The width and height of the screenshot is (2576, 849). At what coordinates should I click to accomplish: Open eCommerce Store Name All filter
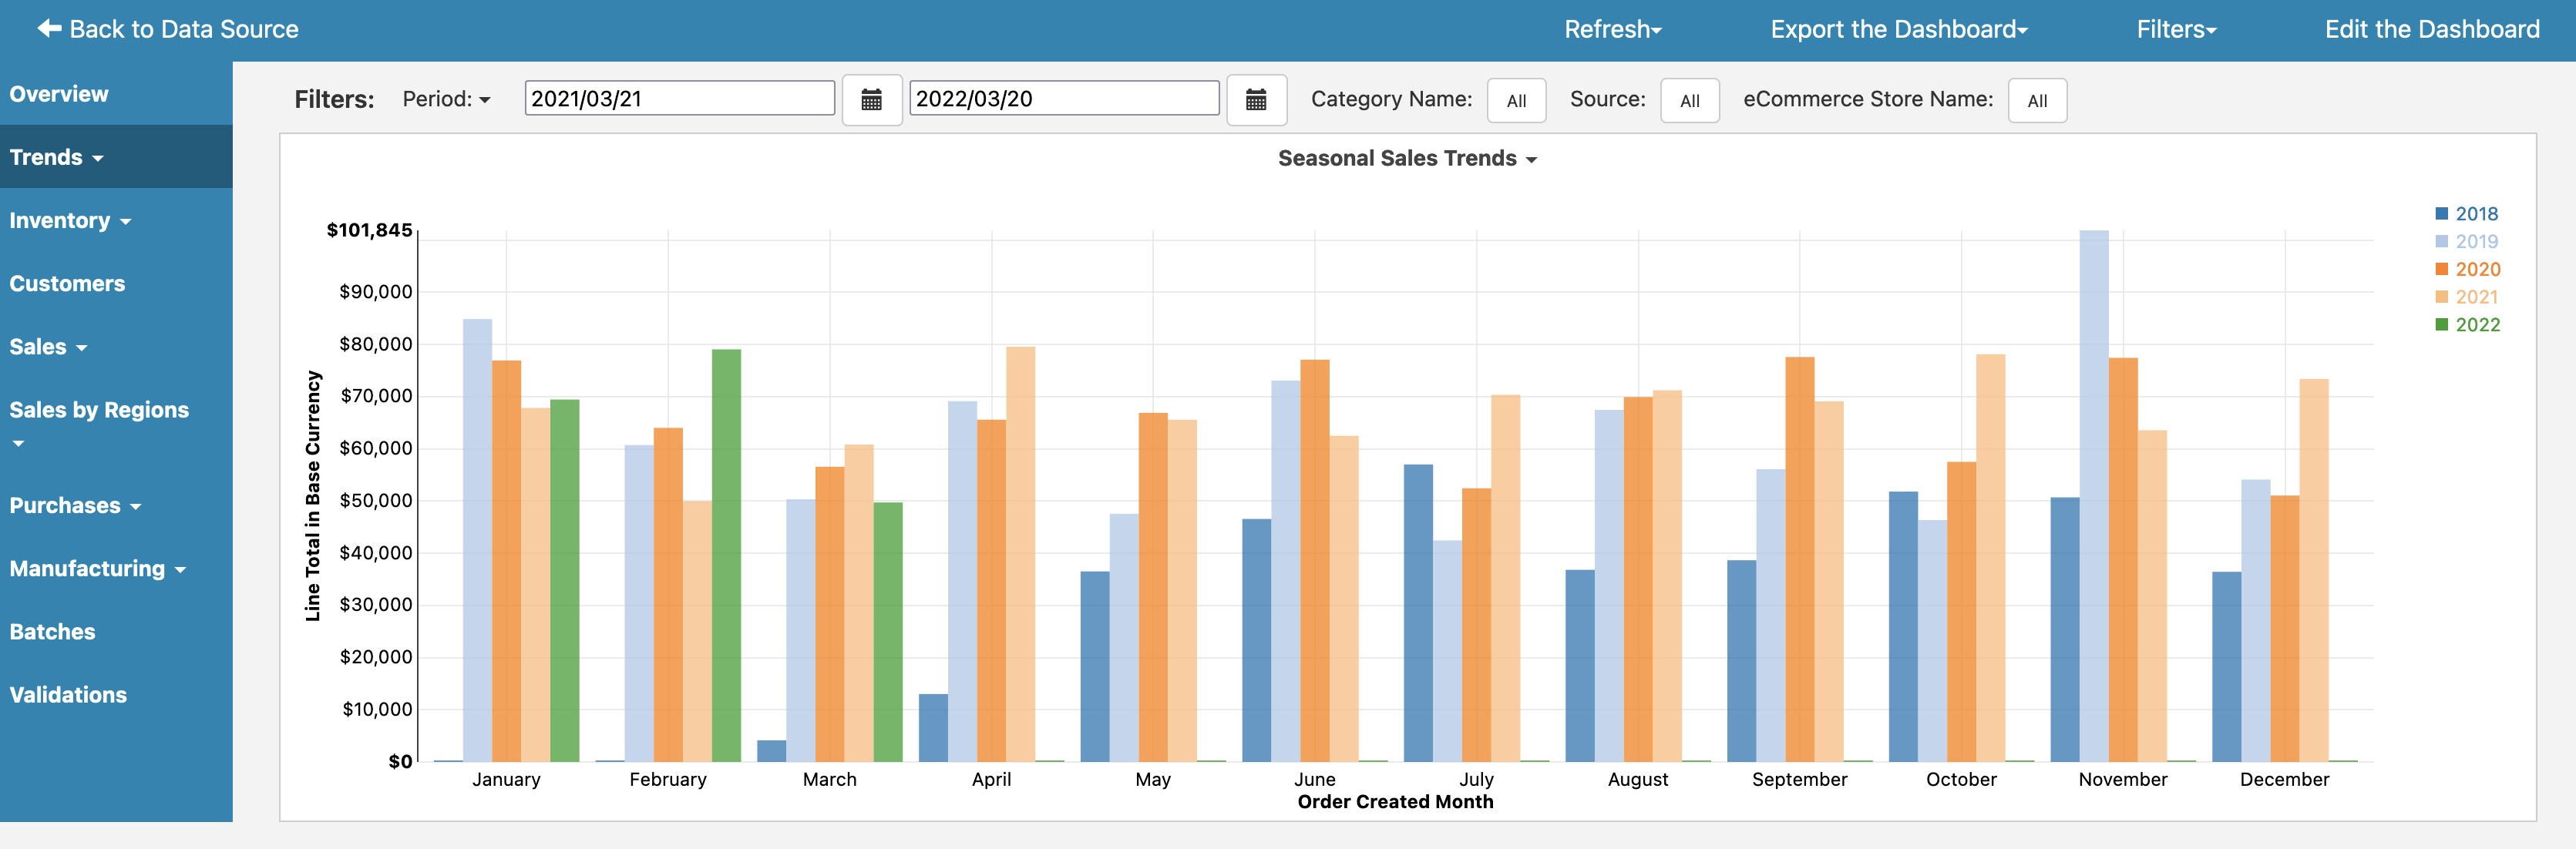(x=2037, y=100)
